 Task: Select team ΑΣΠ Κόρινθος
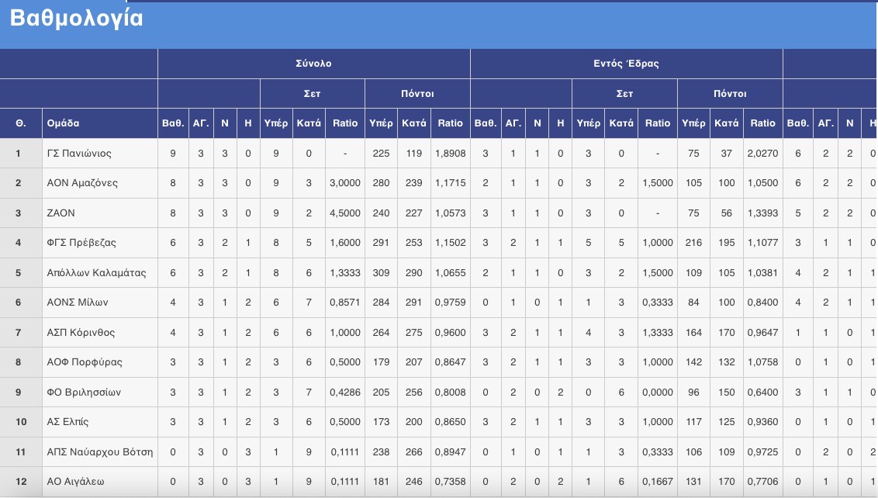[x=81, y=333]
